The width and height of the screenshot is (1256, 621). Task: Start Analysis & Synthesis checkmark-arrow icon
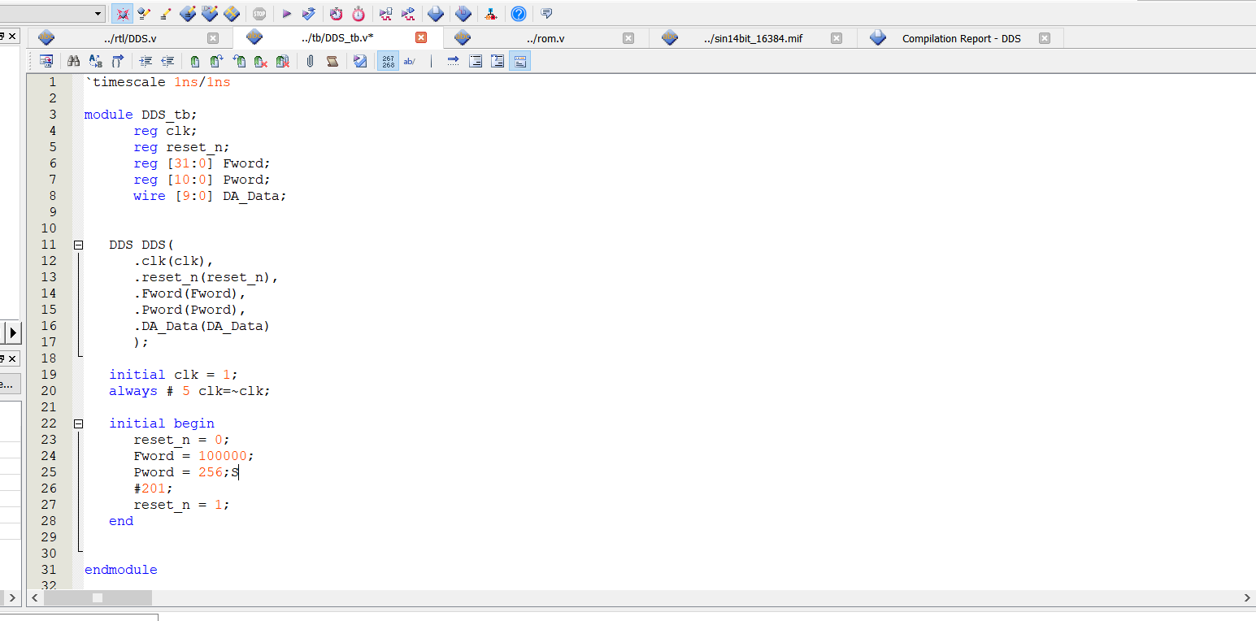tap(309, 14)
